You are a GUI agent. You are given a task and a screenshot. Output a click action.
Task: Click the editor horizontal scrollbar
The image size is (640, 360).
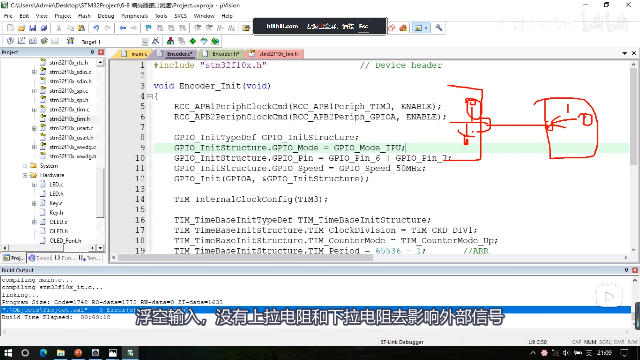[245, 257]
